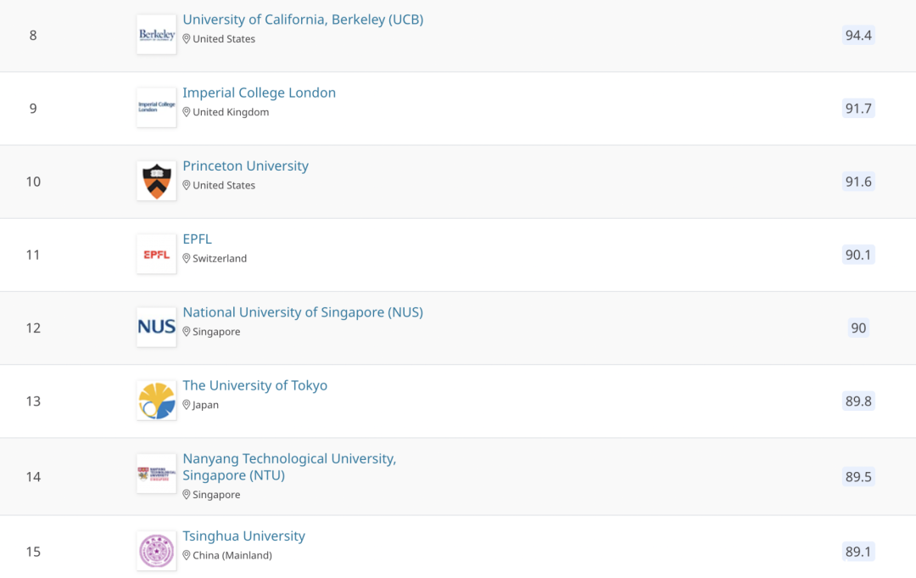
Task: Click the Imperial College London logo
Action: 156,108
